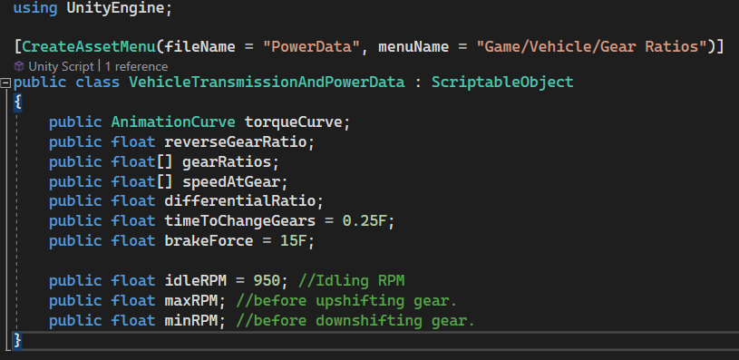Click the CreateAssetMenu attribute name

(89, 47)
